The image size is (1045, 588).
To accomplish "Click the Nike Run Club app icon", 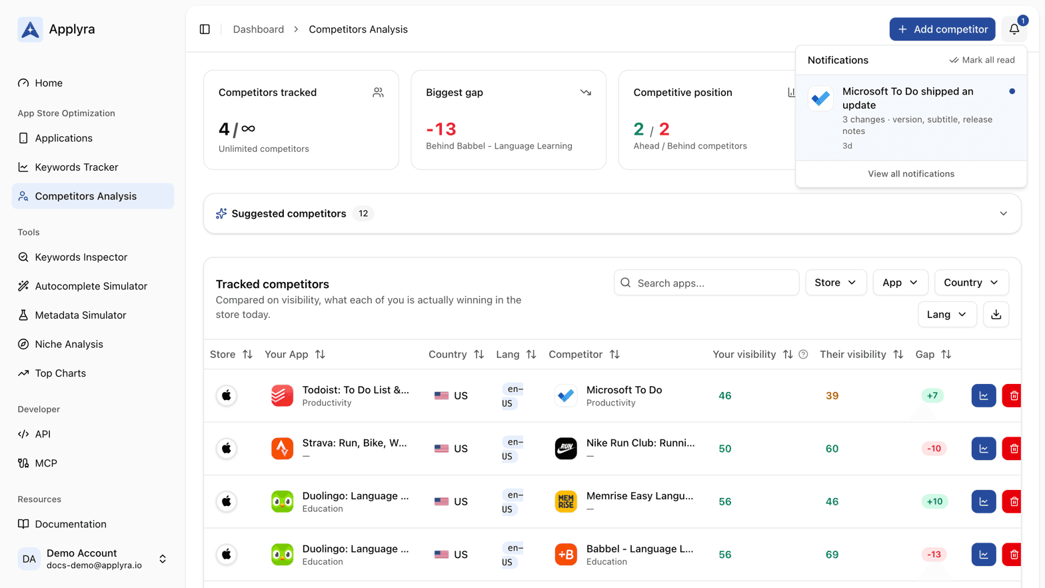I will tap(566, 449).
